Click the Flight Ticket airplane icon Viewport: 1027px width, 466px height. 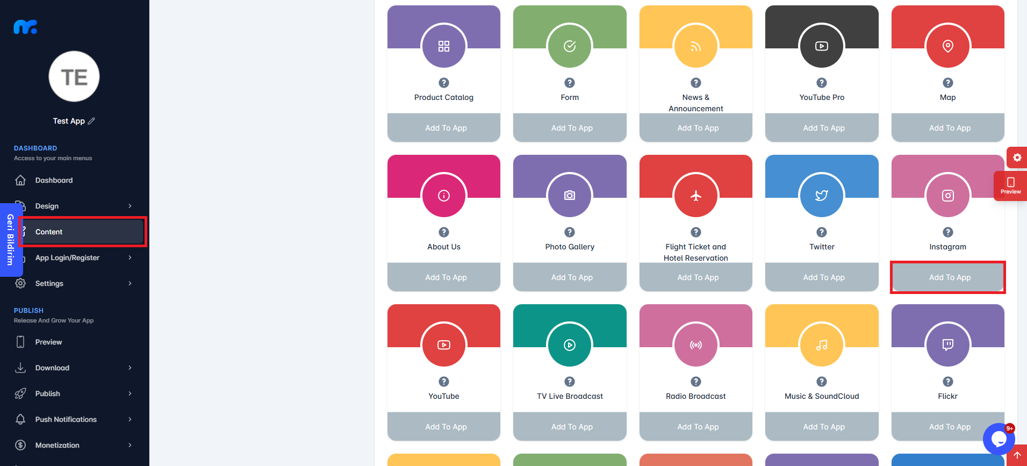click(696, 196)
